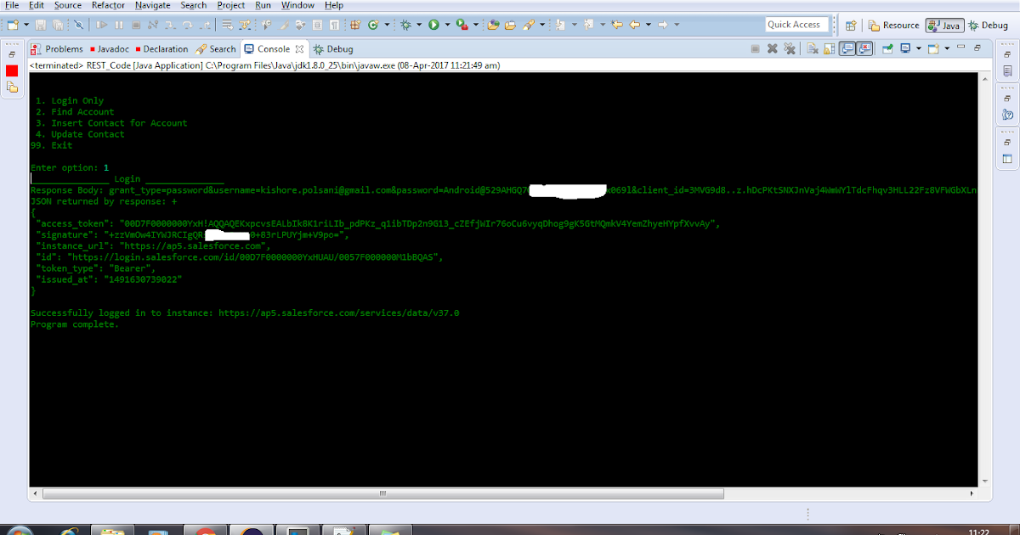This screenshot has width=1020, height=535.
Task: Open the New wizard dropdown arrow
Action: (26, 26)
